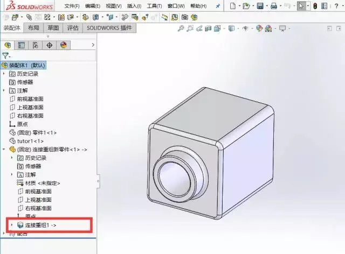Click Zoom to Area icon

pyautogui.click(x=190, y=29)
